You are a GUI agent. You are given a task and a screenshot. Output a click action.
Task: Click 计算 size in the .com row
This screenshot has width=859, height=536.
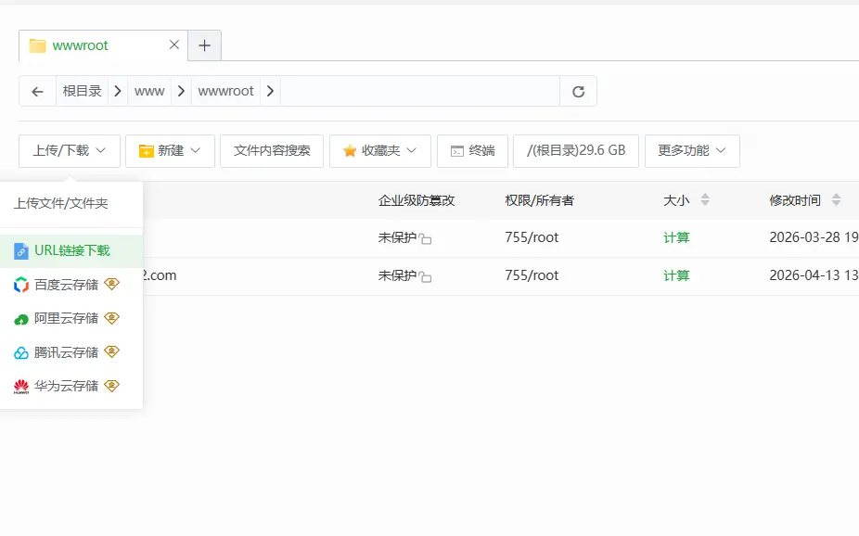pos(676,275)
